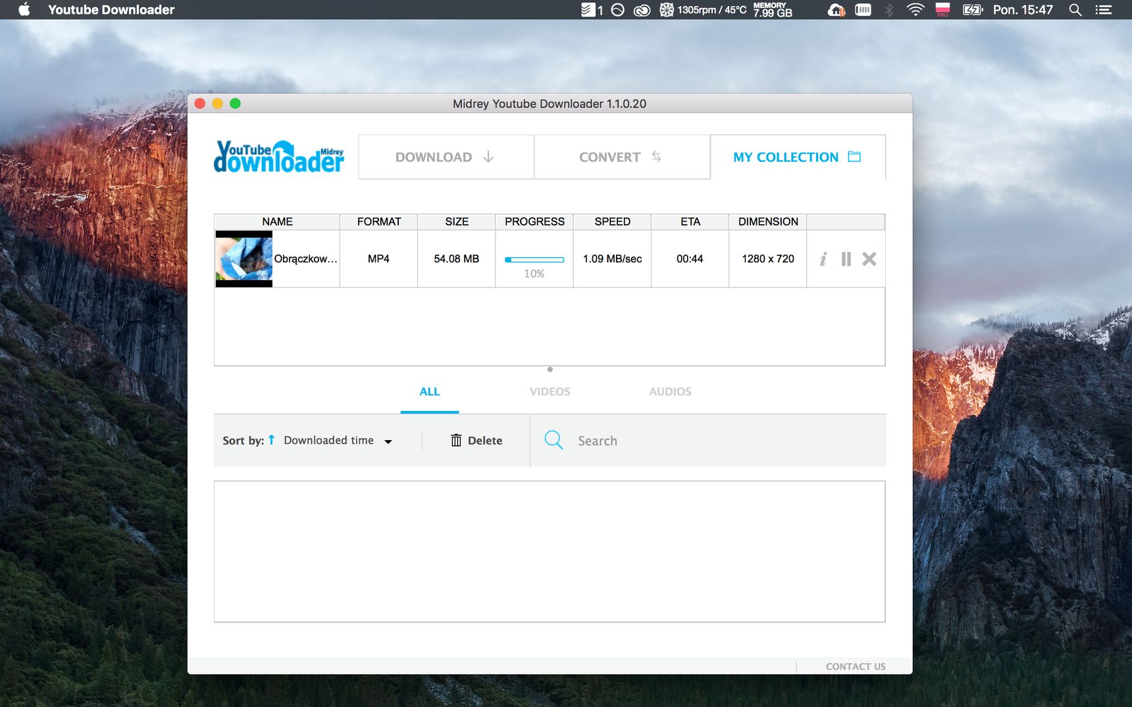Select the 54.08 MB size cell
The image size is (1132, 707).
(x=457, y=259)
